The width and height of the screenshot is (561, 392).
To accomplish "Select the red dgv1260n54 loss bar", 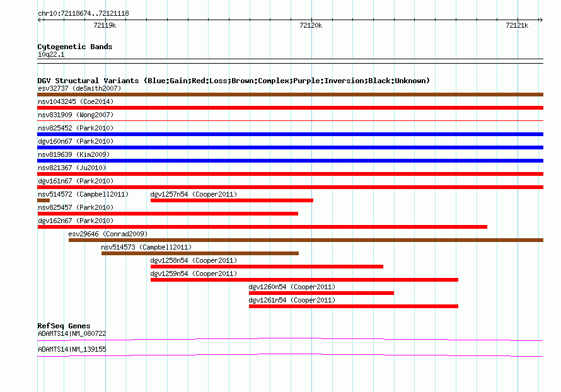I will (321, 293).
